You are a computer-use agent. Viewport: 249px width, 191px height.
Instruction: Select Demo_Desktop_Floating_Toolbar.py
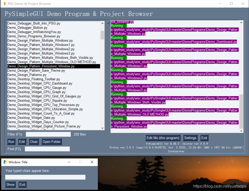pos(54,79)
